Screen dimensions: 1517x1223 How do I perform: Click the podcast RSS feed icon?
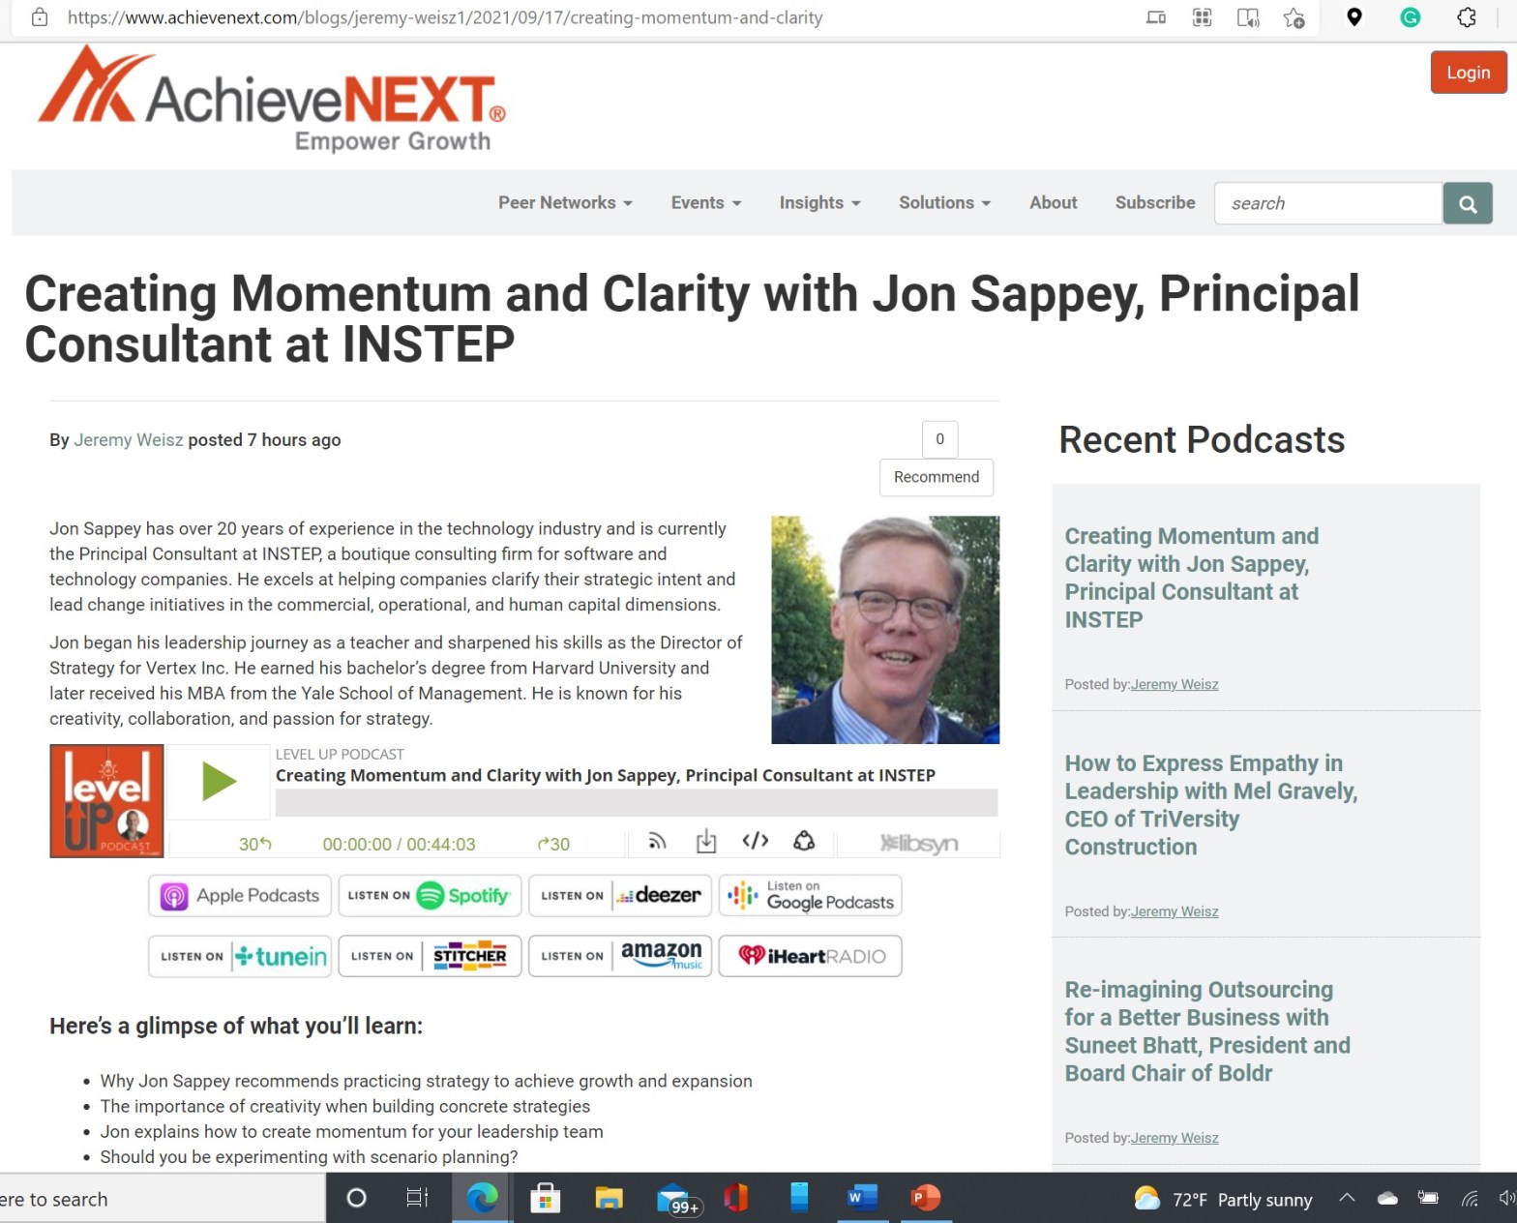coord(657,842)
